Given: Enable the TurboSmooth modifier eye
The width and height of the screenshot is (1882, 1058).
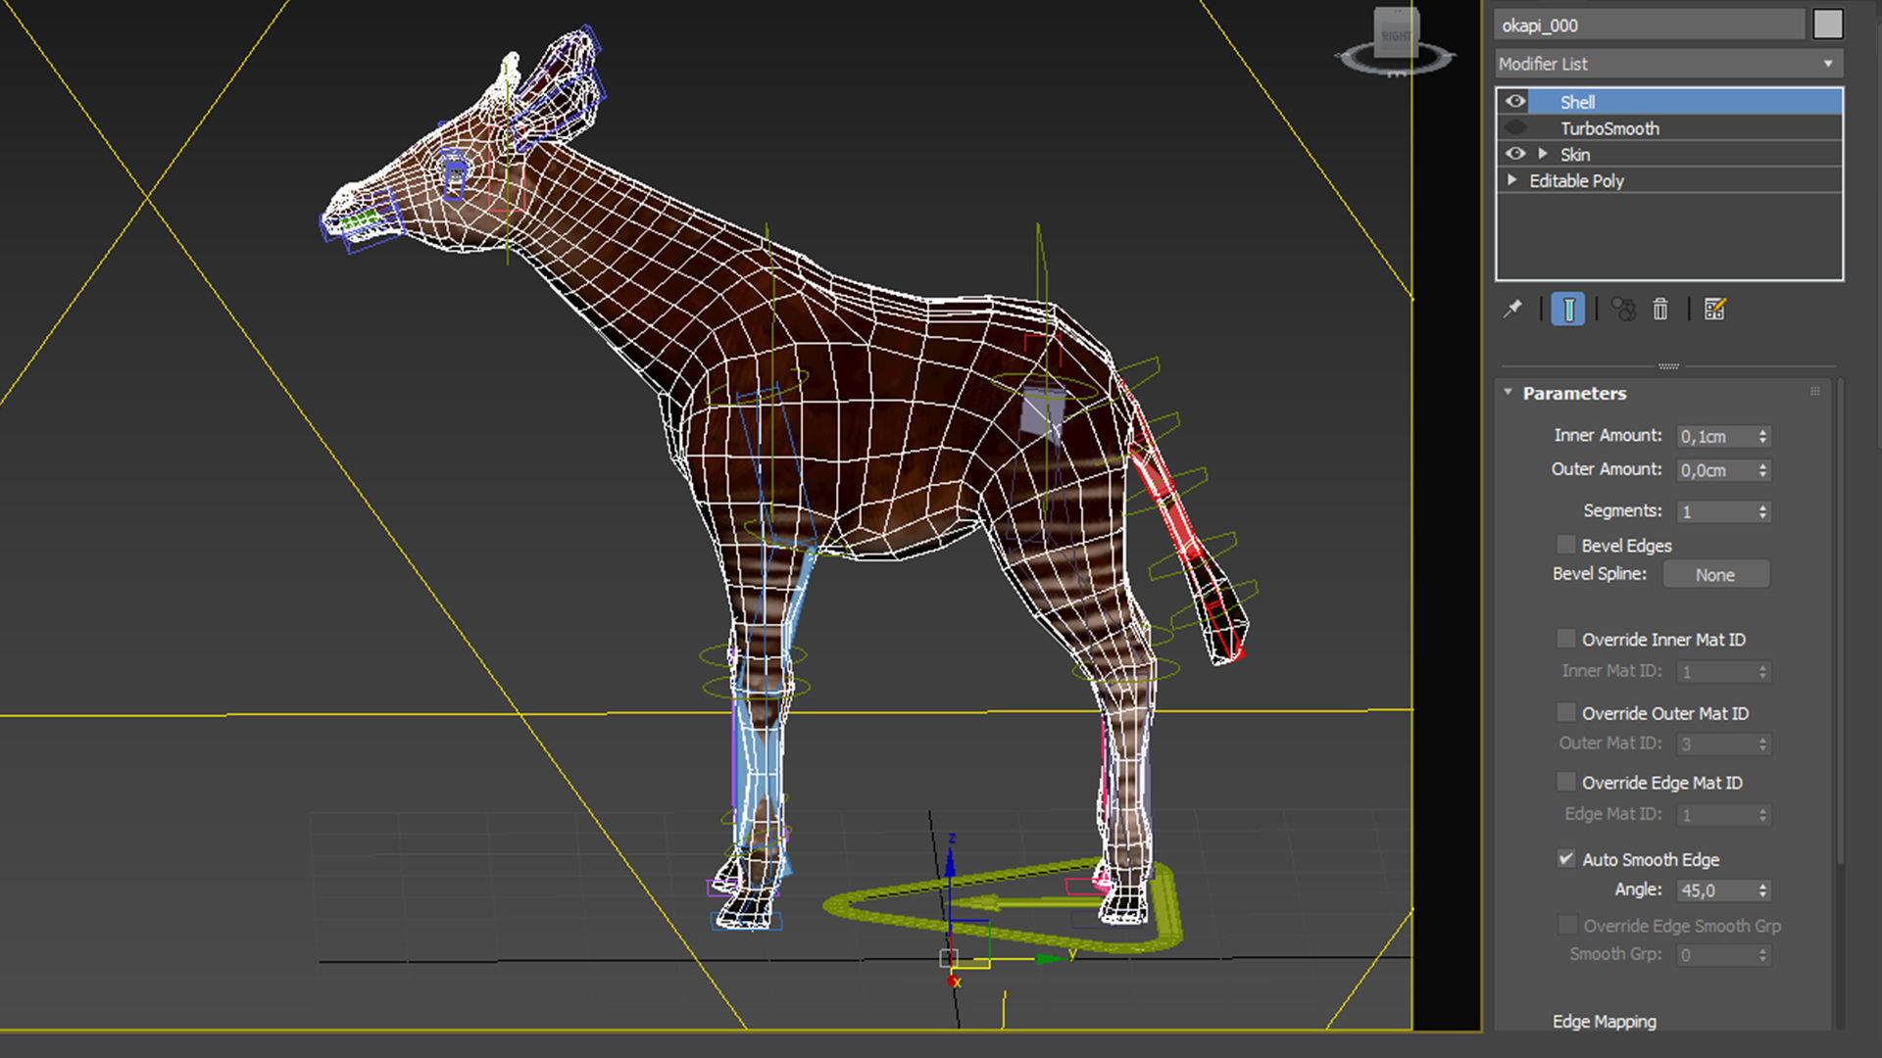Looking at the screenshot, I should pos(1515,127).
